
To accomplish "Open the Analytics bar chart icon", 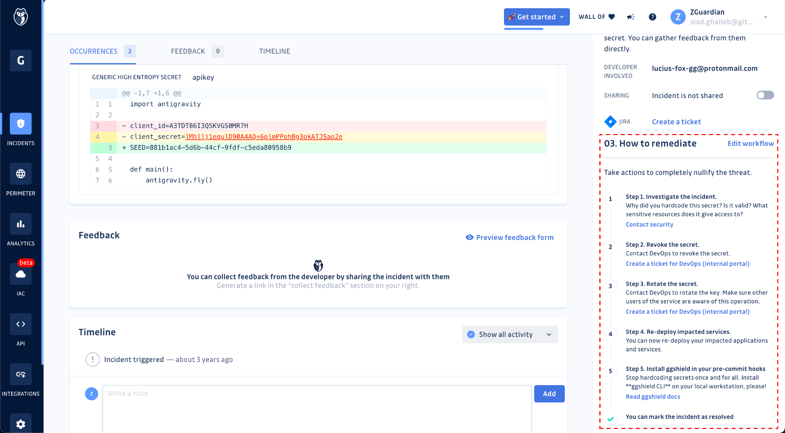I will [x=21, y=224].
